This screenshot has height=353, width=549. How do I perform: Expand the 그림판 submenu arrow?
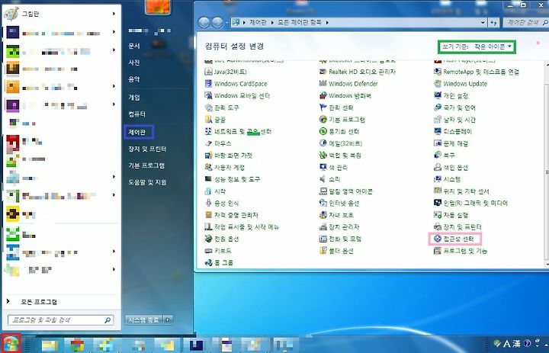click(114, 14)
